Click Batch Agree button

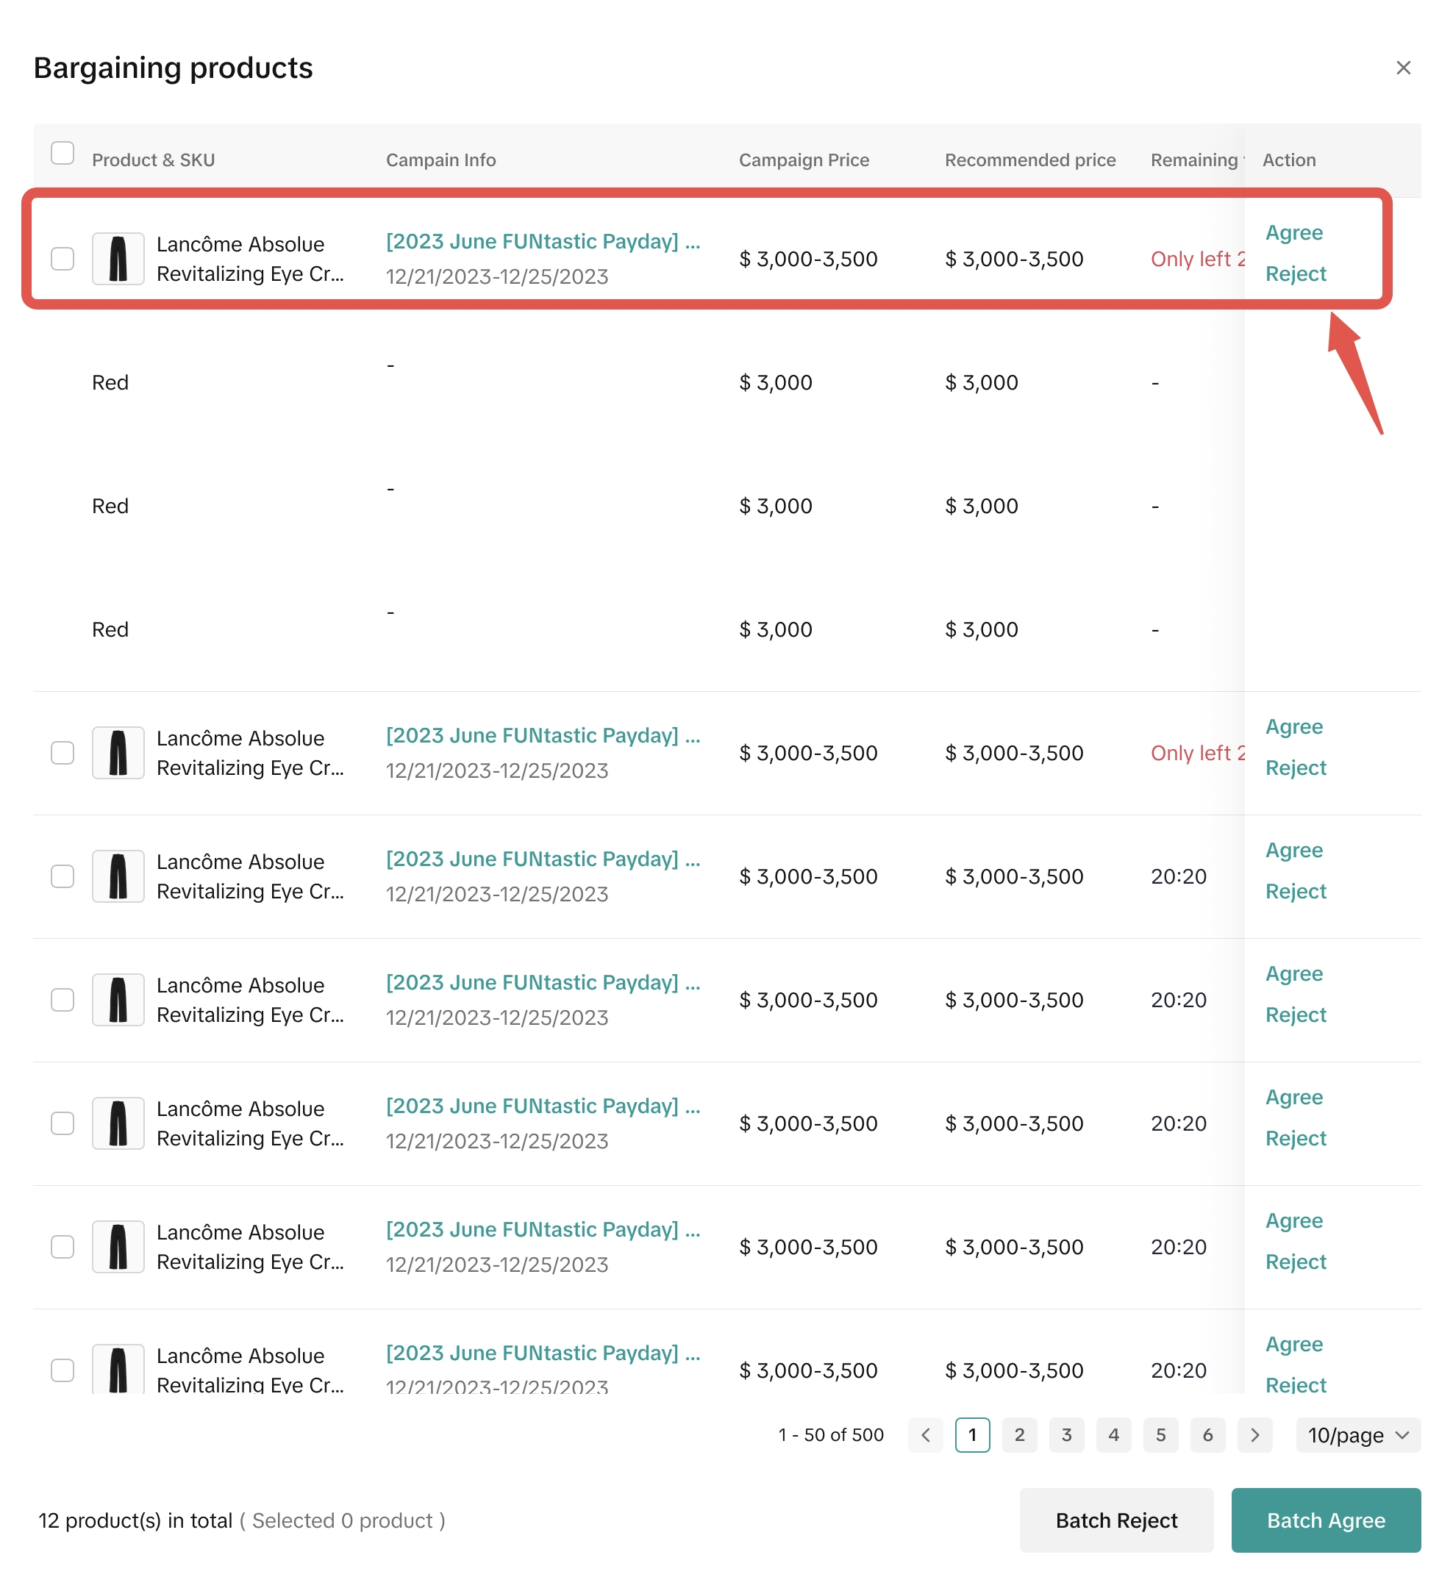click(1325, 1520)
